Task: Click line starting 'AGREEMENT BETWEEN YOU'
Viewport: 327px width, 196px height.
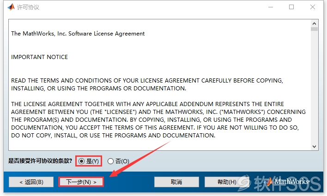Action: pos(158,112)
